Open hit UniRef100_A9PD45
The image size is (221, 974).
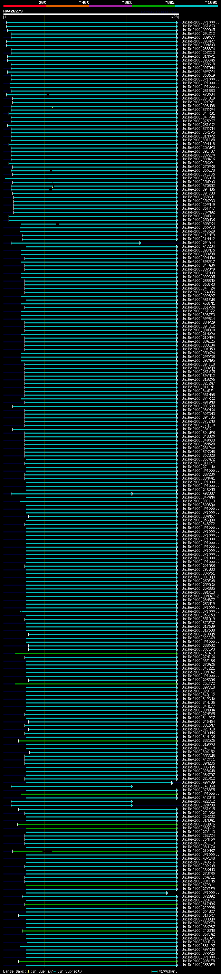tap(198, 30)
